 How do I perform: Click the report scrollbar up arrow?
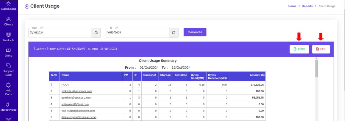click(316, 59)
